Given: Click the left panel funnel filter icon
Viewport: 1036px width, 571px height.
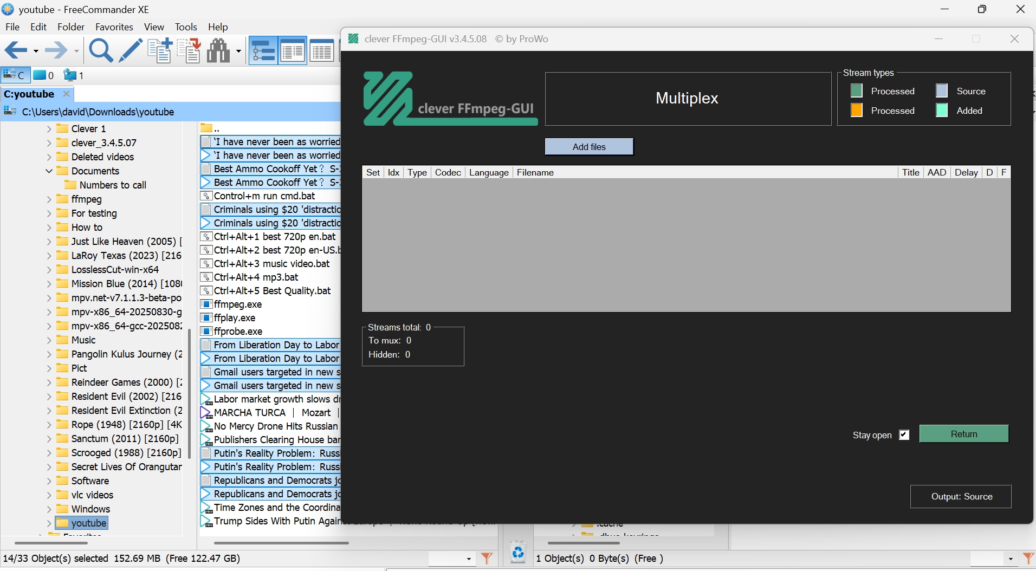Looking at the screenshot, I should coord(487,558).
